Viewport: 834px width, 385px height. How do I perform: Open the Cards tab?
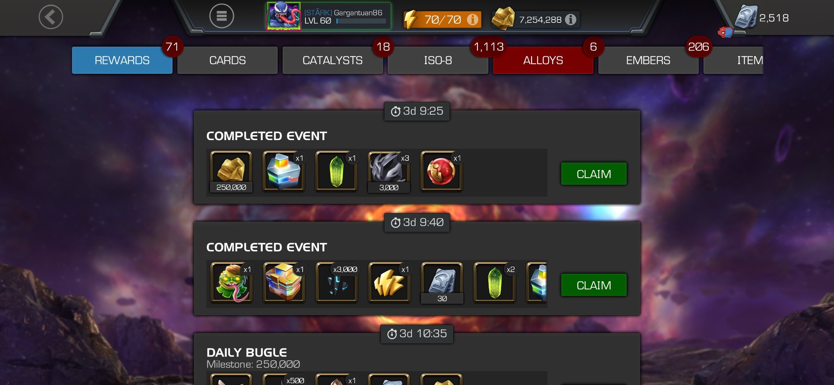point(227,60)
